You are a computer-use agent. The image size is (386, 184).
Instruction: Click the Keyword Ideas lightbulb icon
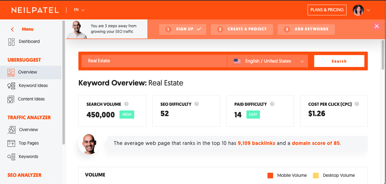(x=11, y=86)
